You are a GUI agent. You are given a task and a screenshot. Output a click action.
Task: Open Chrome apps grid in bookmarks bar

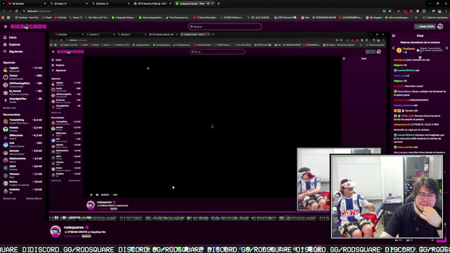pyautogui.click(x=8, y=17)
